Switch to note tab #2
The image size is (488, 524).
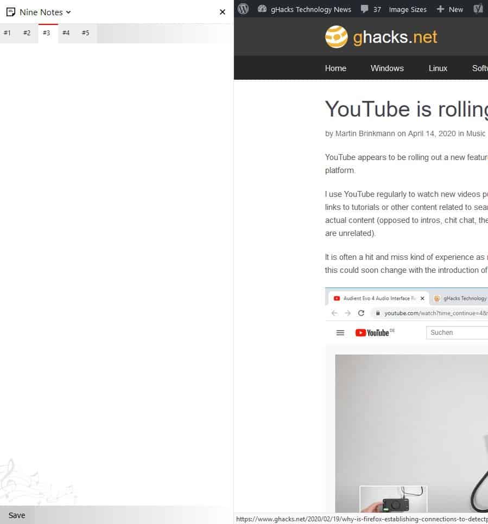tap(27, 33)
